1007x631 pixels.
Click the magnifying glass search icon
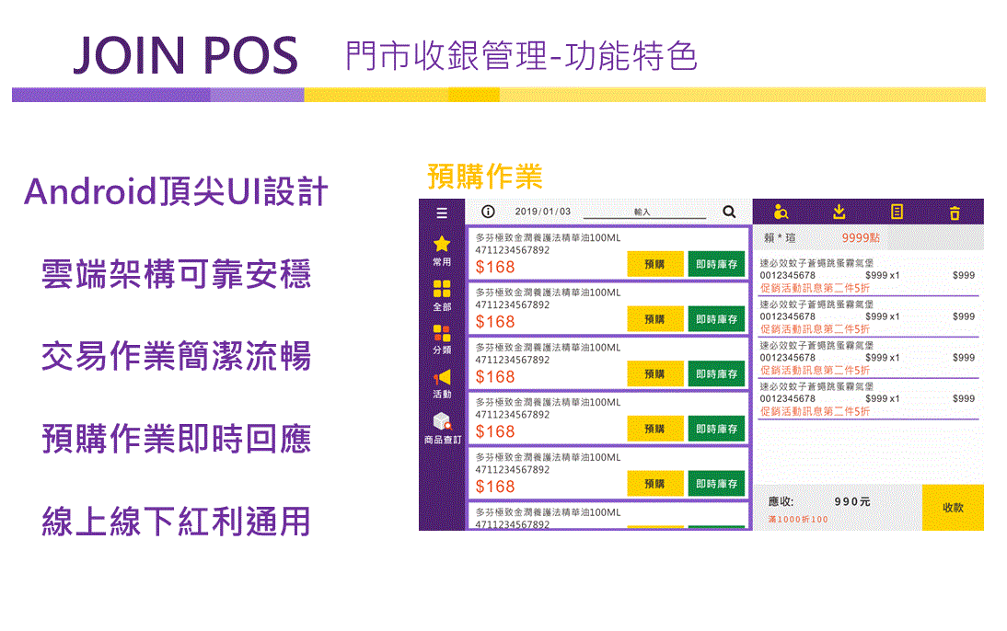click(729, 212)
